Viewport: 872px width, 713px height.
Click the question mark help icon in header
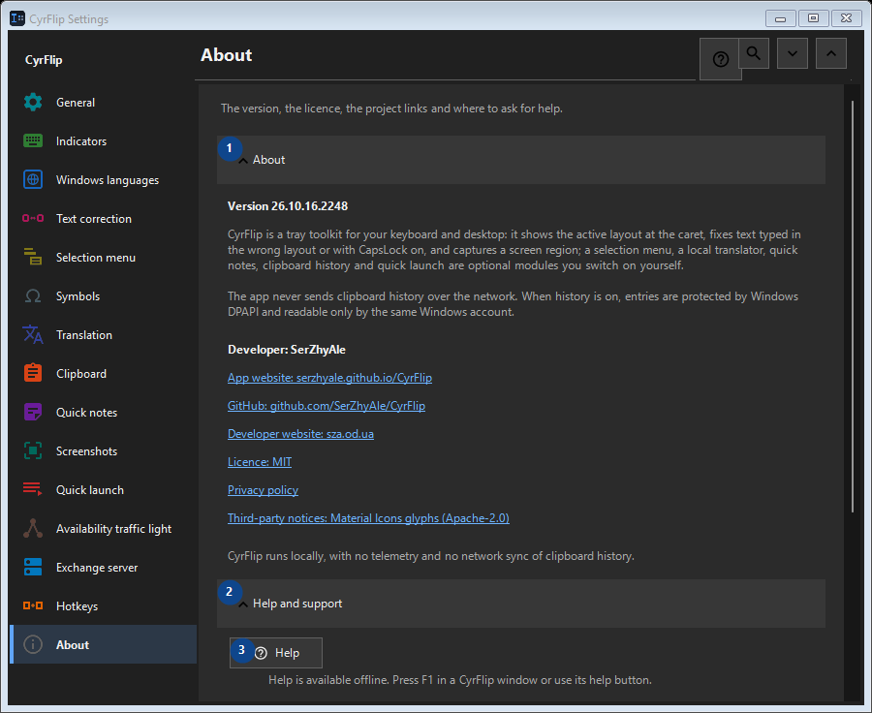(x=720, y=59)
